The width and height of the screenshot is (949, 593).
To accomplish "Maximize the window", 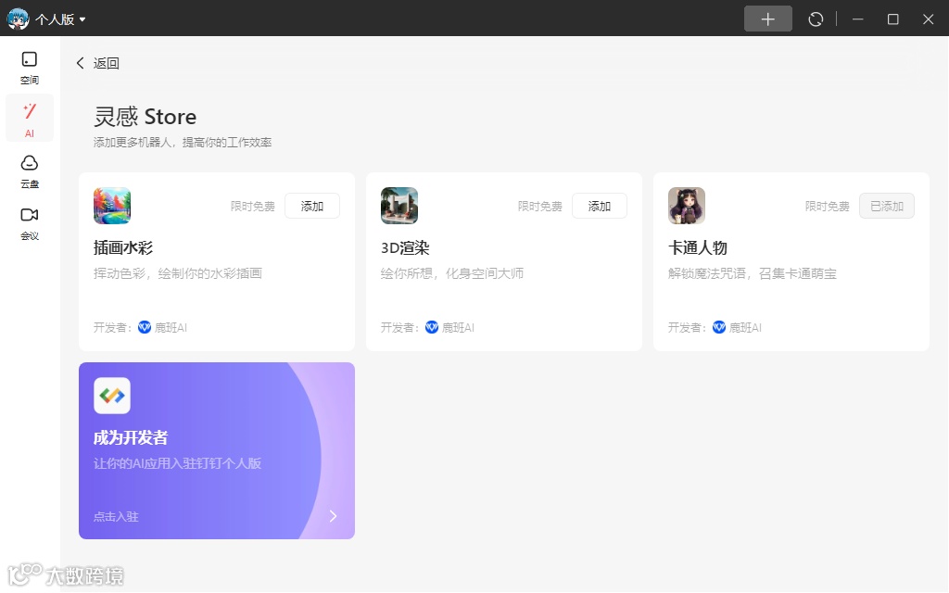I will (892, 19).
